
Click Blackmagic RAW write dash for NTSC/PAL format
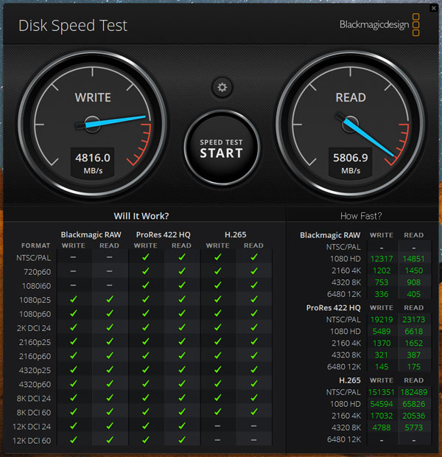tap(73, 257)
